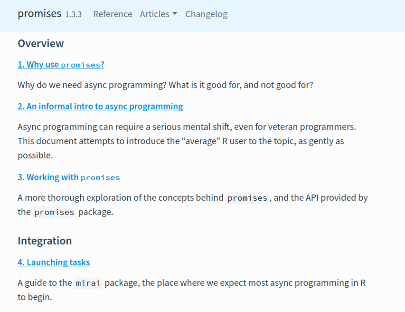405x312 pixels.
Task: Open 'An informal intro to async programming'
Action: [x=100, y=107]
